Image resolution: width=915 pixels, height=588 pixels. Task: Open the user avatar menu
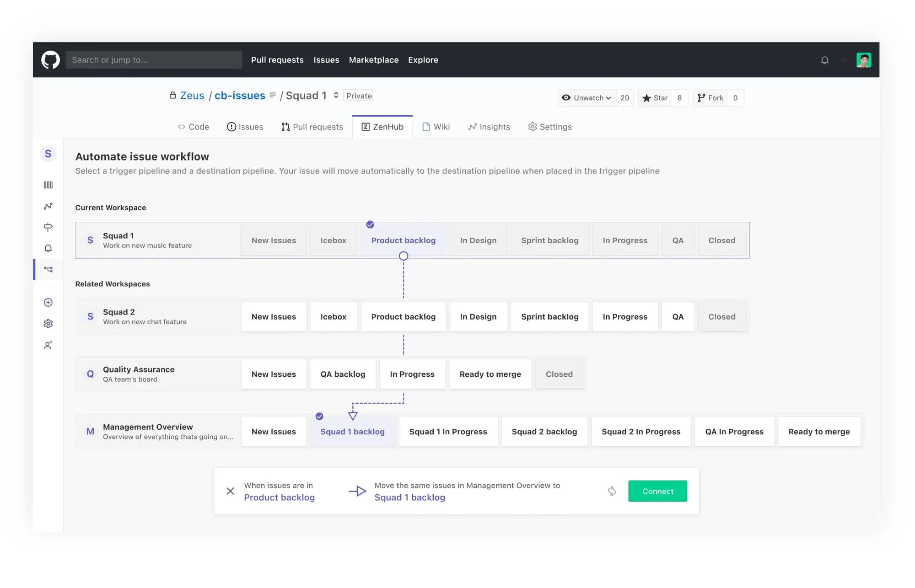864,60
